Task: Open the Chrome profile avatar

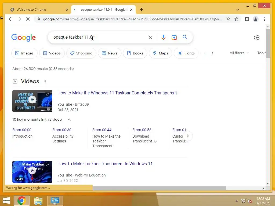Action: [x=256, y=19]
